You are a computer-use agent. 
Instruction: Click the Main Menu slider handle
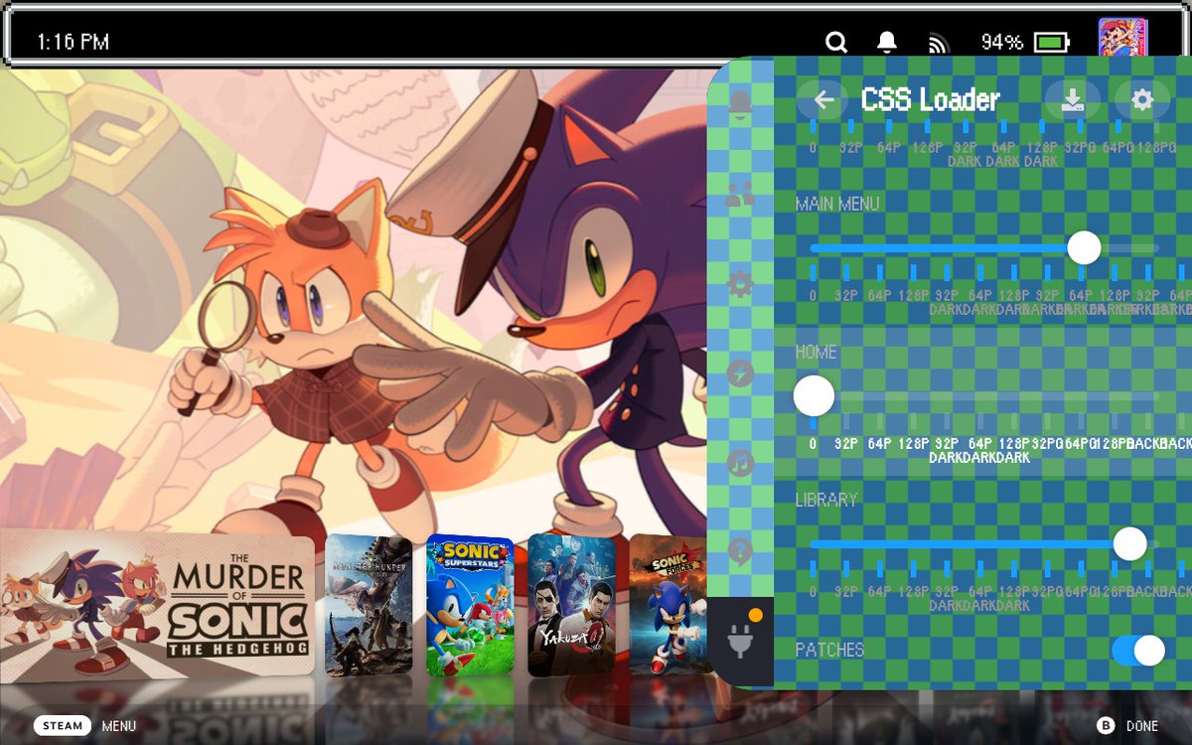click(x=1084, y=247)
